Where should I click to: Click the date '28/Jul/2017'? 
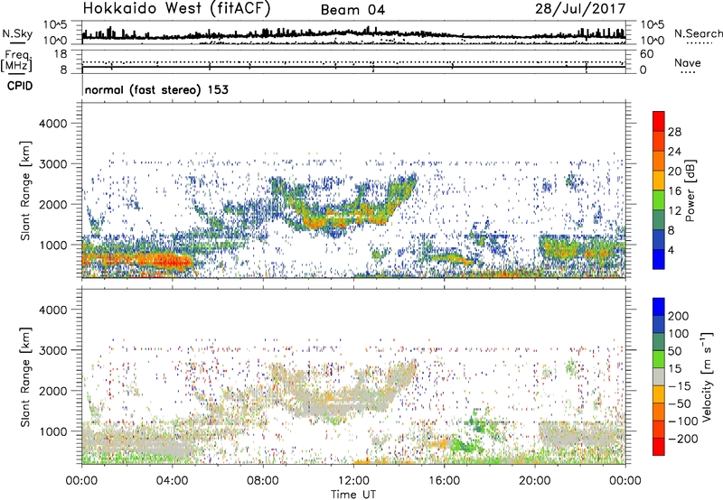pos(580,9)
